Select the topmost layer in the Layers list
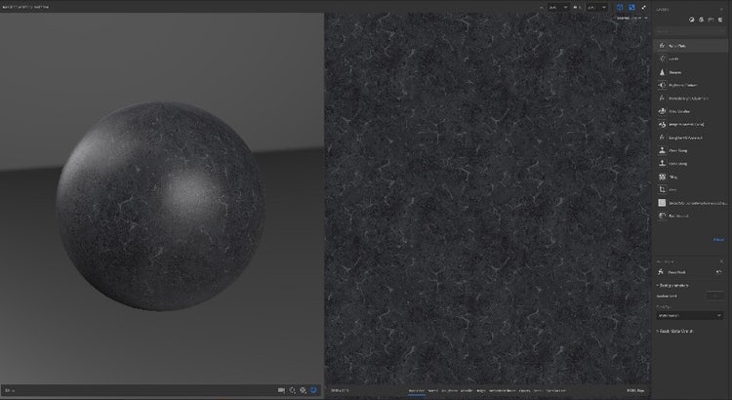732x400 pixels. [690, 46]
